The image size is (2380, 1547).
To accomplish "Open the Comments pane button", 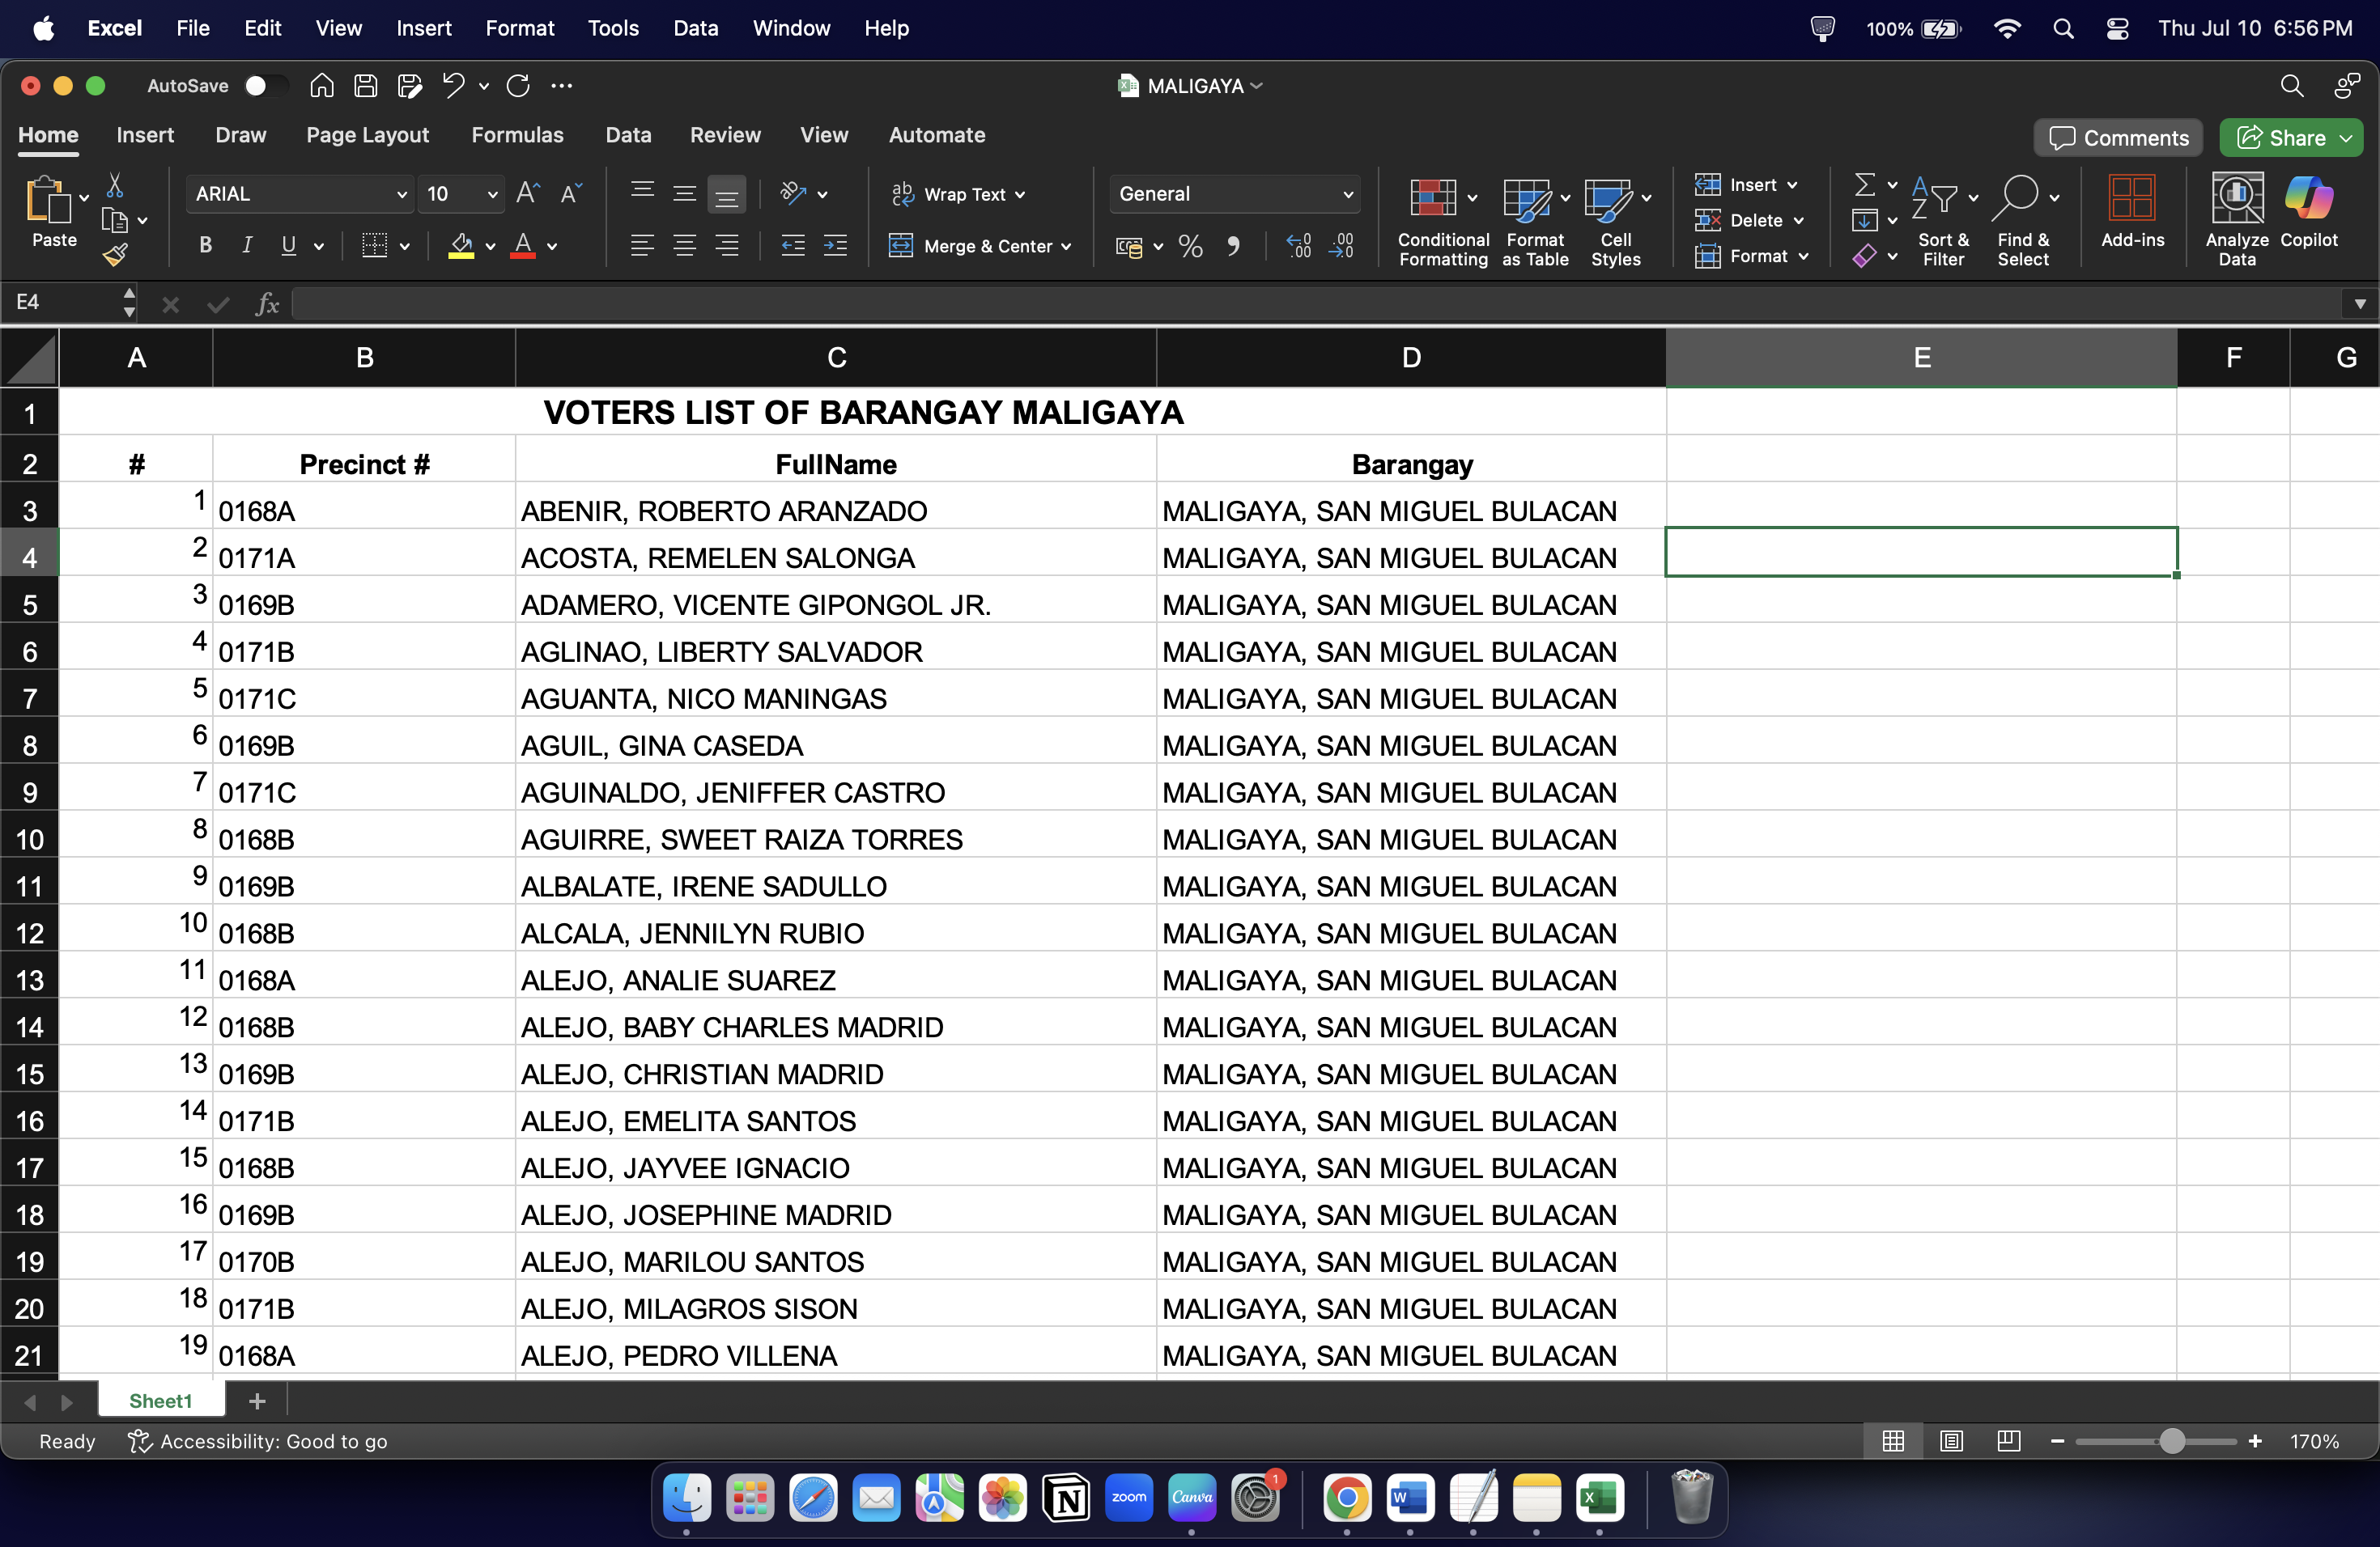I will 2118,138.
